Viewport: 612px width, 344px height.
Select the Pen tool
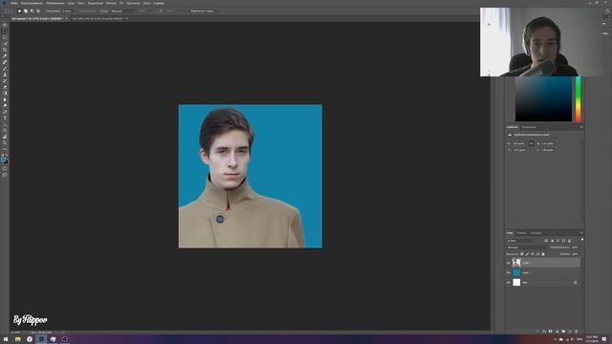pyautogui.click(x=5, y=112)
